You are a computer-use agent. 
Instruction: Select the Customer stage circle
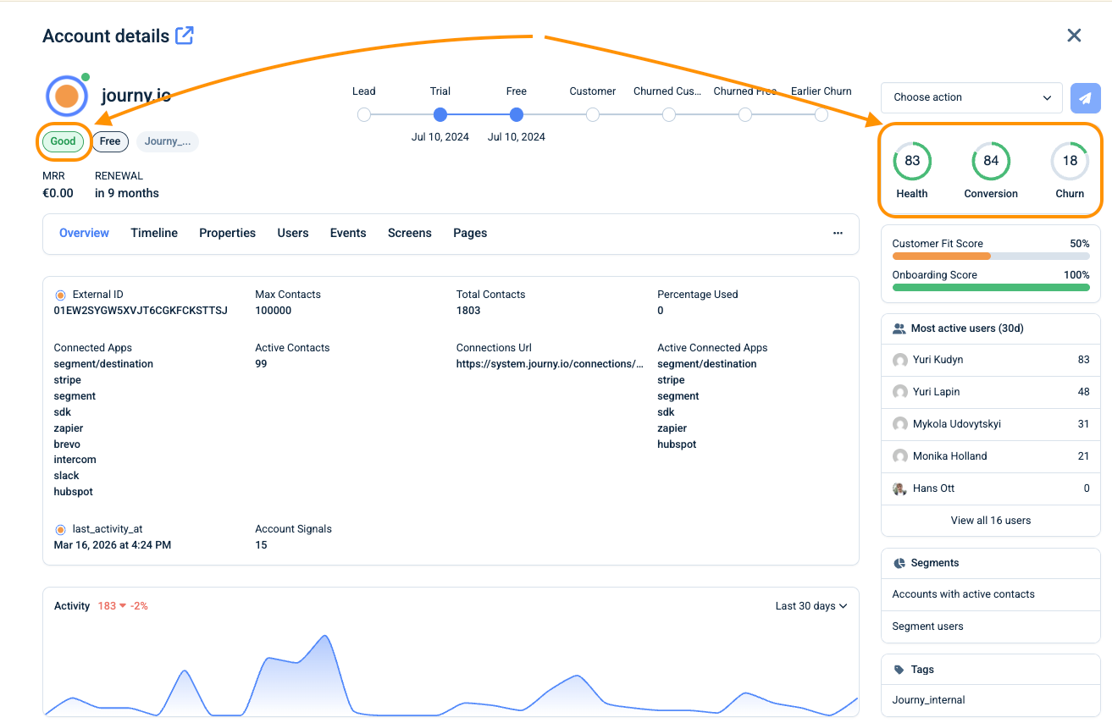click(593, 114)
